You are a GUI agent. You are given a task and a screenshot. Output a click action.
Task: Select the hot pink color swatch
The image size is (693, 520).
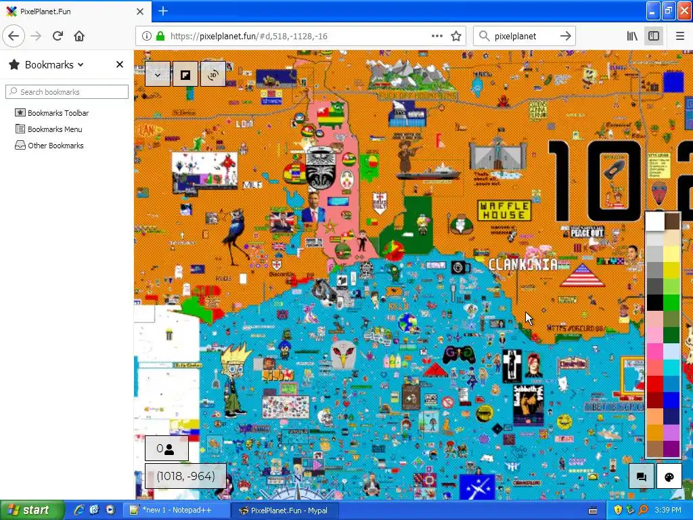tap(654, 351)
